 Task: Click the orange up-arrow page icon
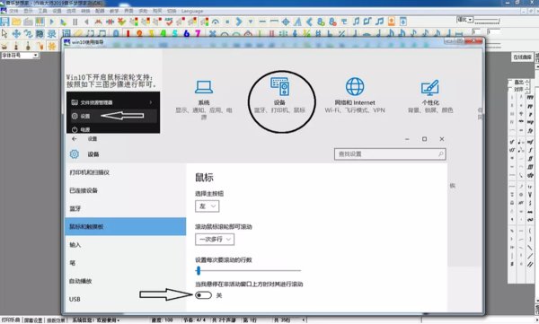pos(391,22)
